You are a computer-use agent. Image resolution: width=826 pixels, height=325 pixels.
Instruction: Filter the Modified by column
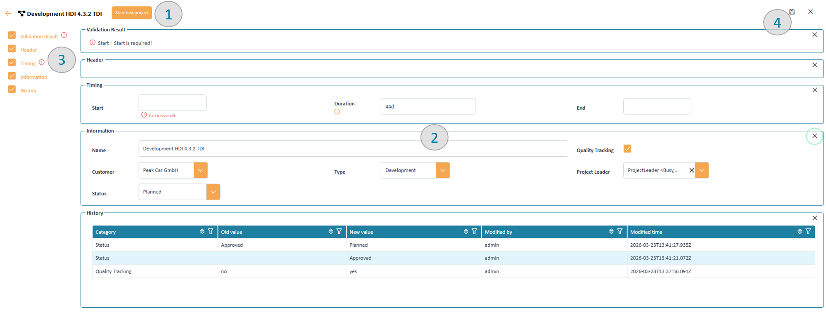click(620, 231)
